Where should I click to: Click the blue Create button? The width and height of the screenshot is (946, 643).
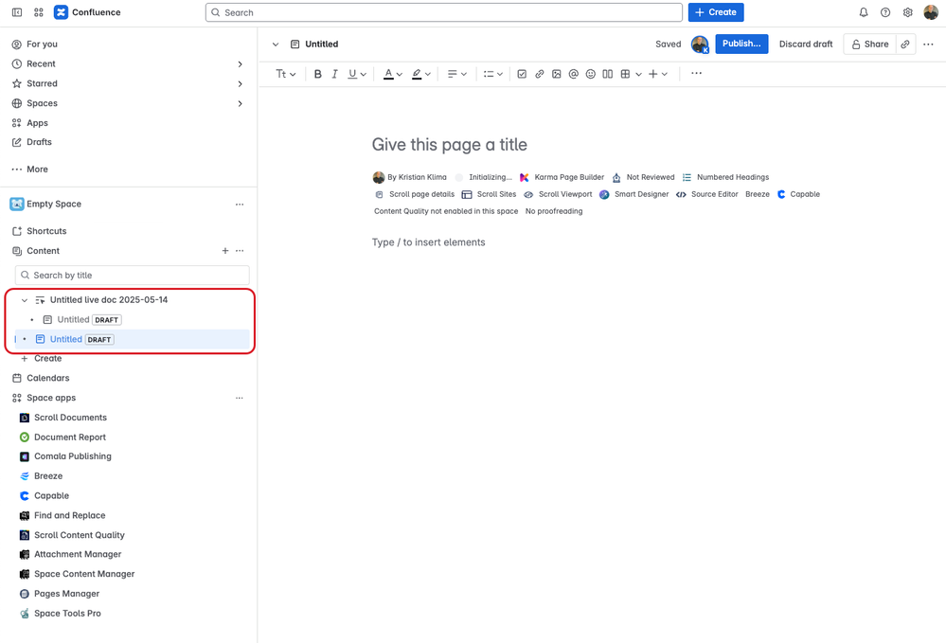716,12
